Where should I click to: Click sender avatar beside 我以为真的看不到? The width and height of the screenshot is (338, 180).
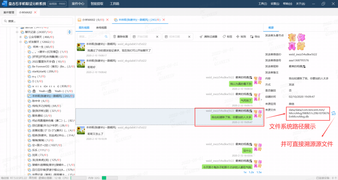coord(258,80)
